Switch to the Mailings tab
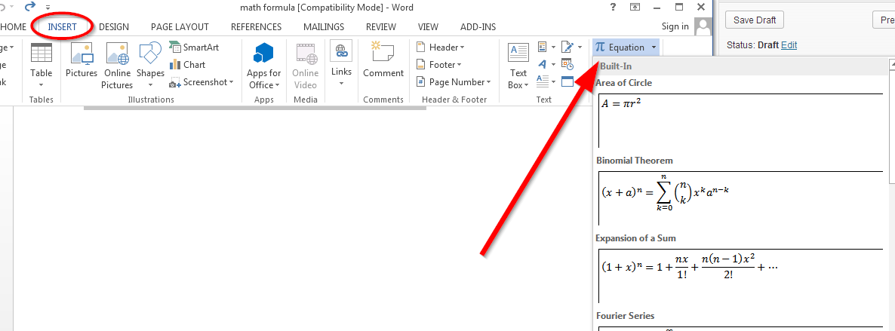The height and width of the screenshot is (331, 895). pos(324,27)
